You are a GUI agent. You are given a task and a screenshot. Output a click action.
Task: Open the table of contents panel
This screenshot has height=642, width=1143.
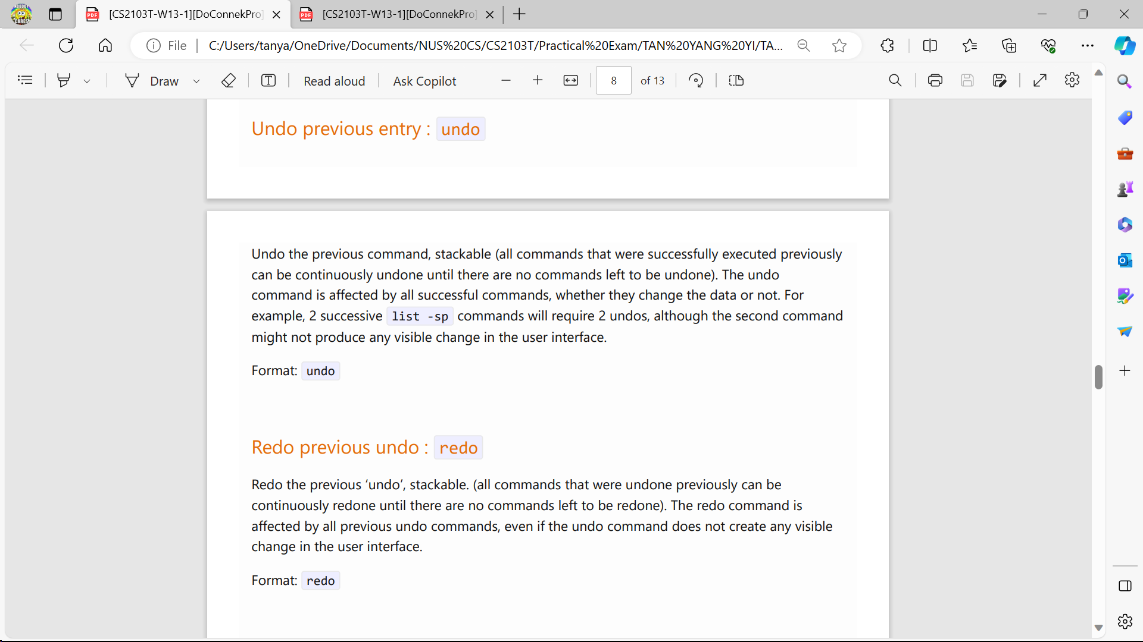tap(25, 80)
